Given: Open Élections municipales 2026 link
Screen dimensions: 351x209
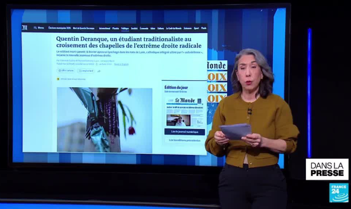Looking at the screenshot, I should (60, 28).
